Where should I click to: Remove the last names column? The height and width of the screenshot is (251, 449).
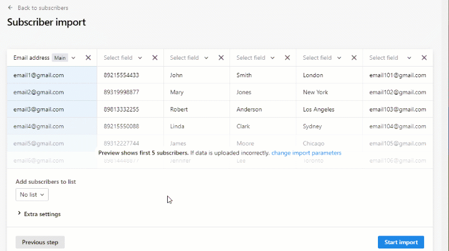[287, 58]
